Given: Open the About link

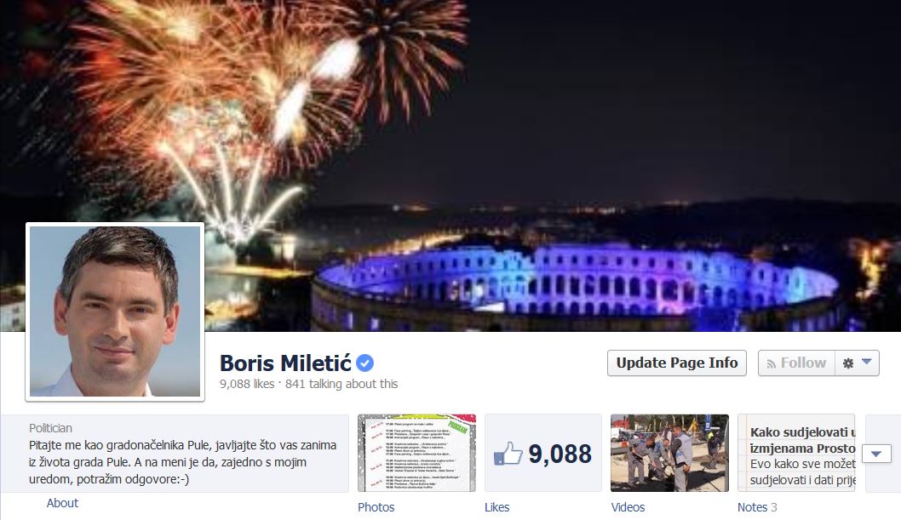Looking at the screenshot, I should click(62, 503).
